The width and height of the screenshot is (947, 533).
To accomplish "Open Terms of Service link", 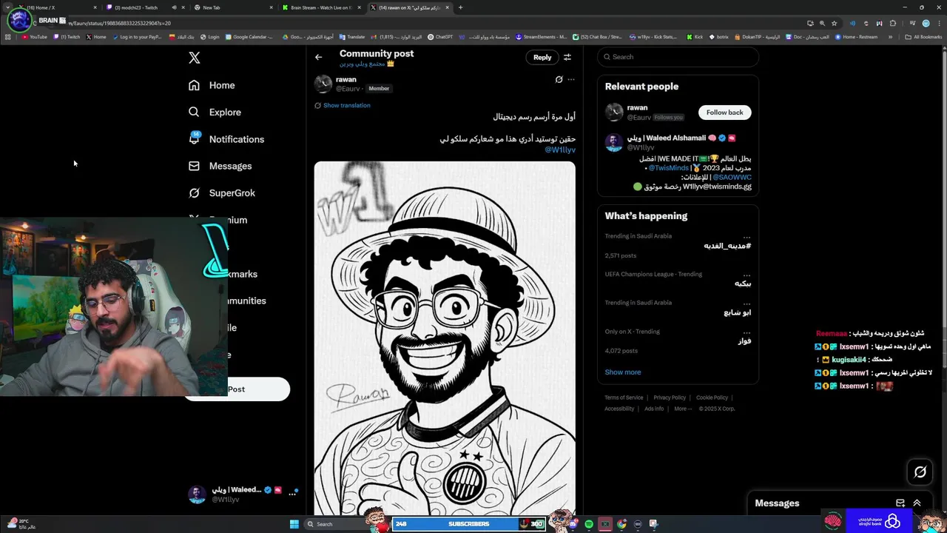I will point(624,398).
